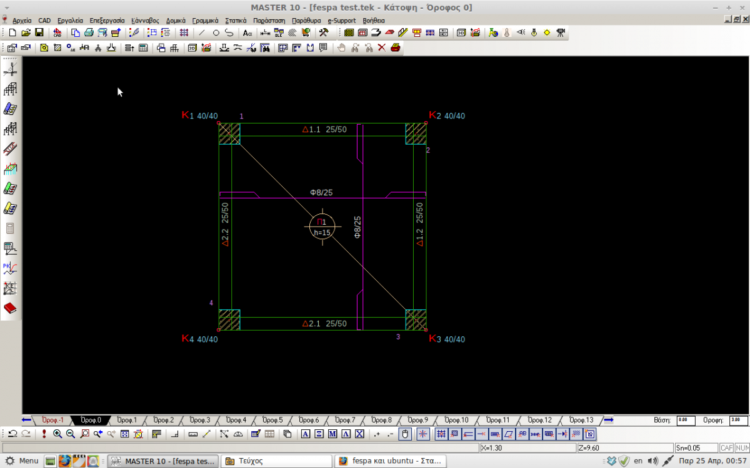Switch to fespa και ubuntu browser window
Screen dimensions: 750x468
[x=390, y=461]
